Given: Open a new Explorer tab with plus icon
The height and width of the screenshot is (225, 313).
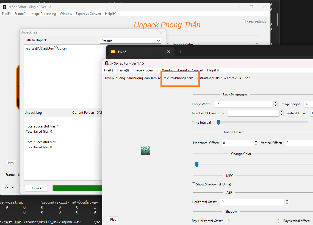Looking at the screenshot, I should click(181, 52).
